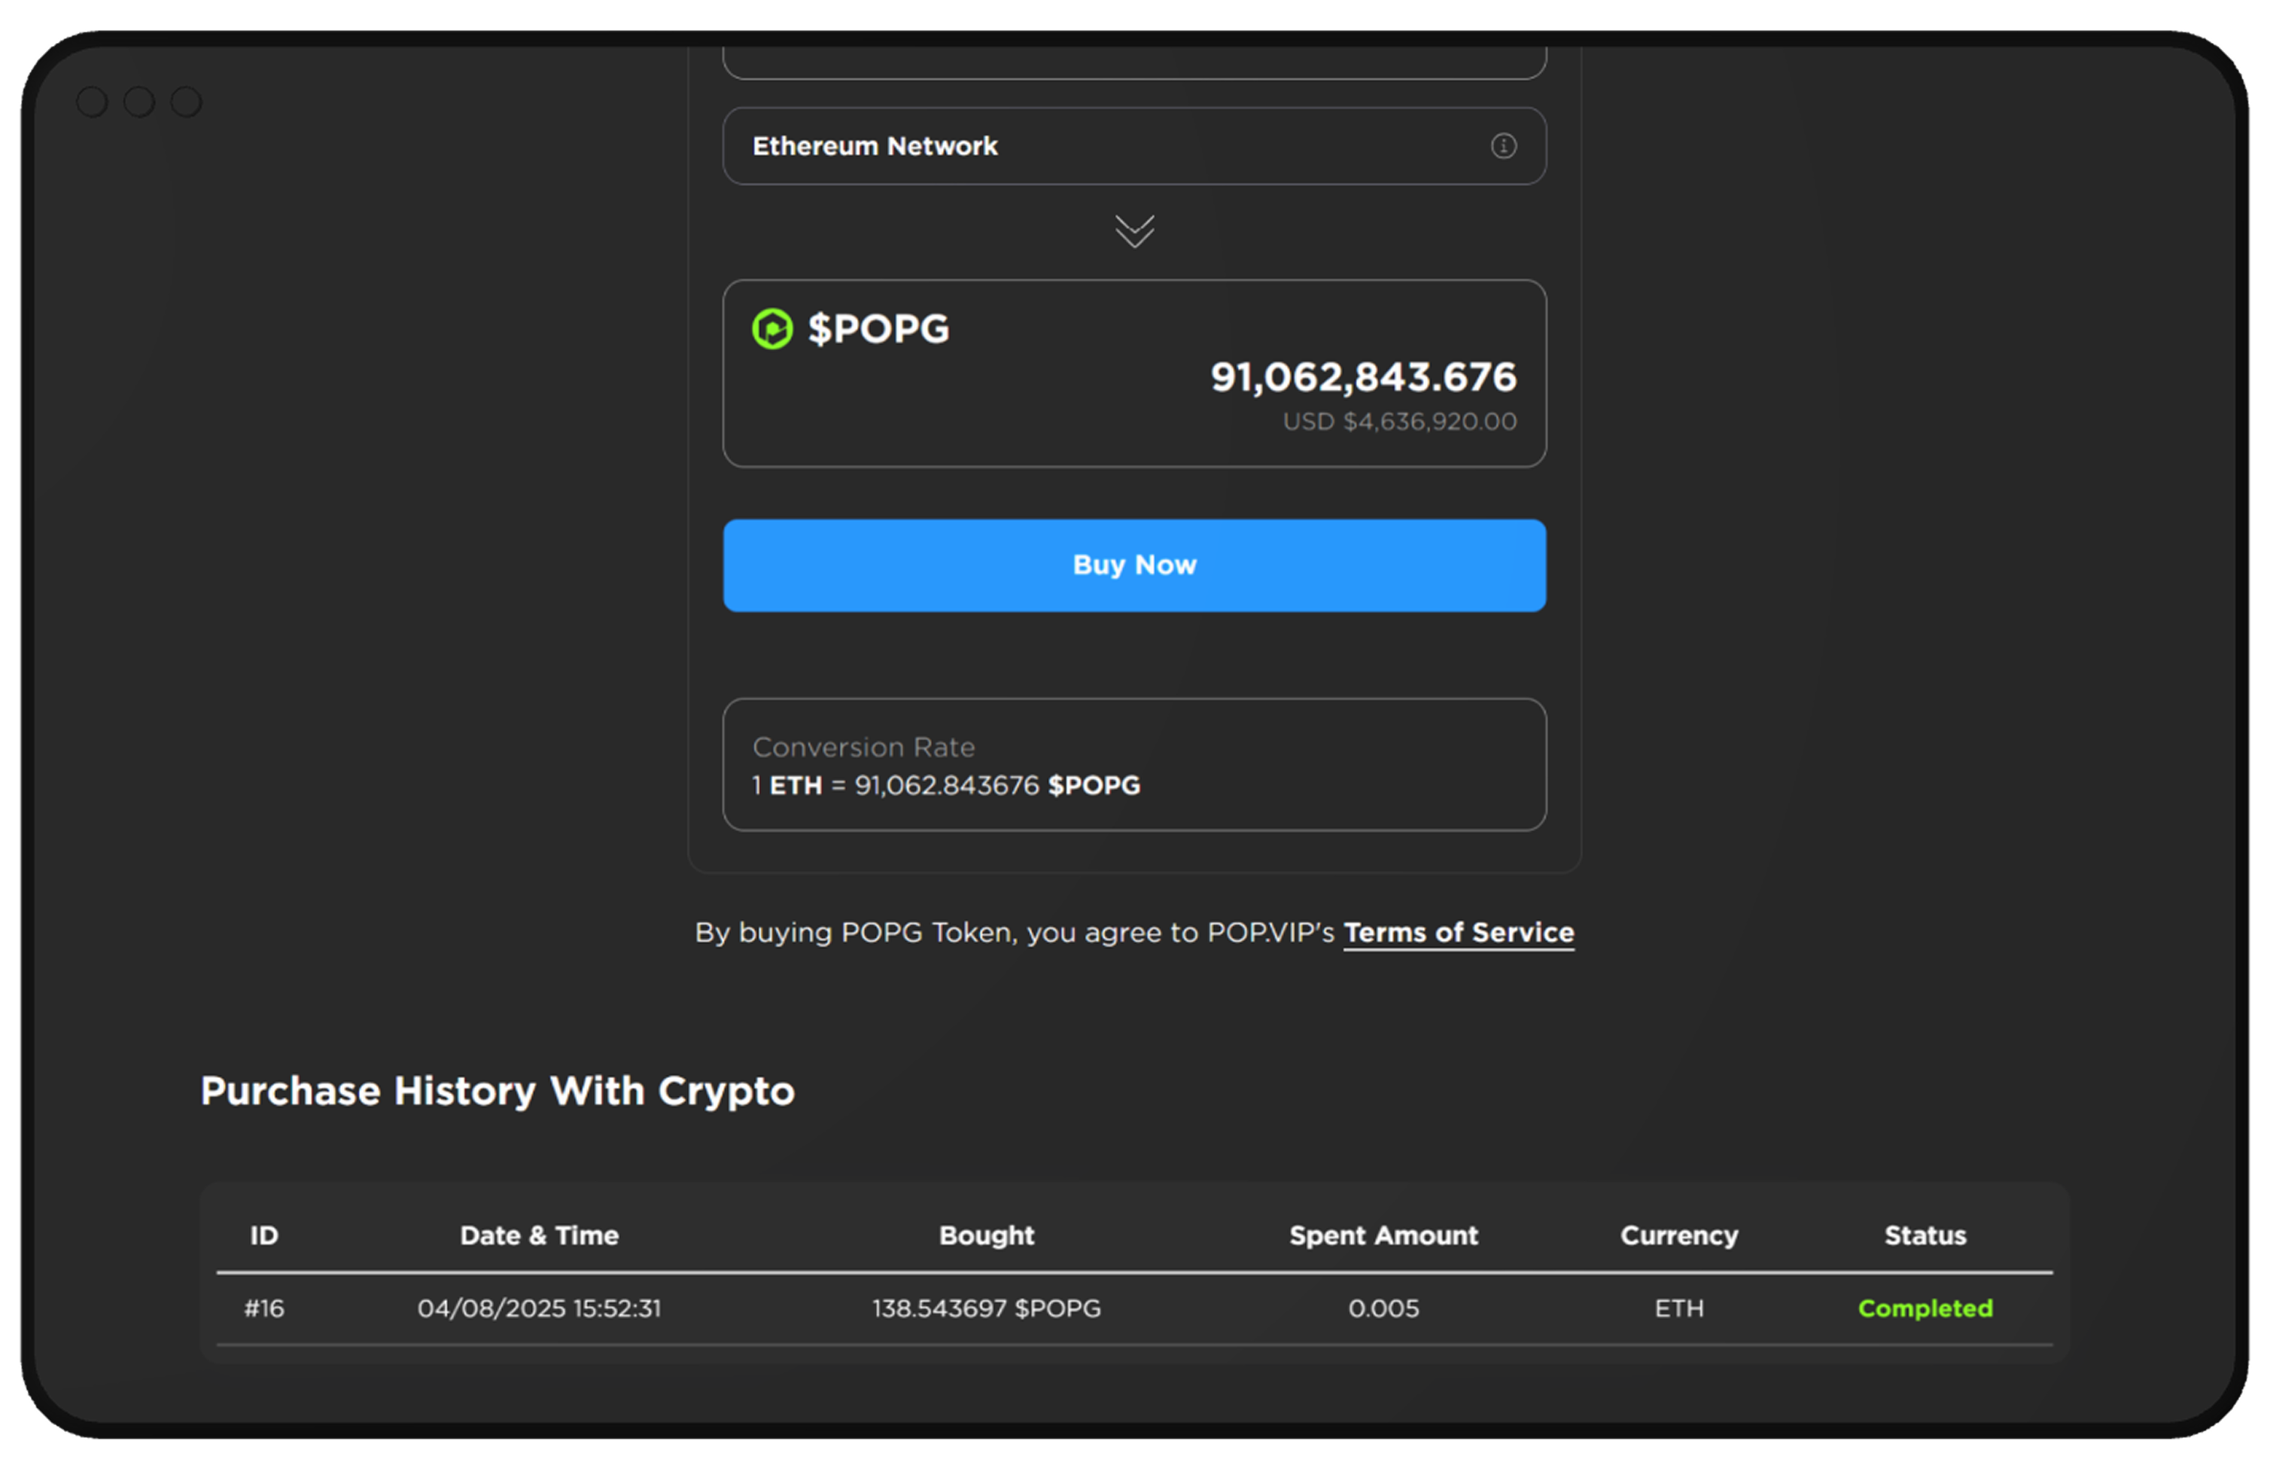
Task: Click the swap direction double-chevron arrow
Action: tap(1133, 230)
